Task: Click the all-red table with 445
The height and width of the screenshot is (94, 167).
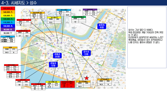Action: 68,84
